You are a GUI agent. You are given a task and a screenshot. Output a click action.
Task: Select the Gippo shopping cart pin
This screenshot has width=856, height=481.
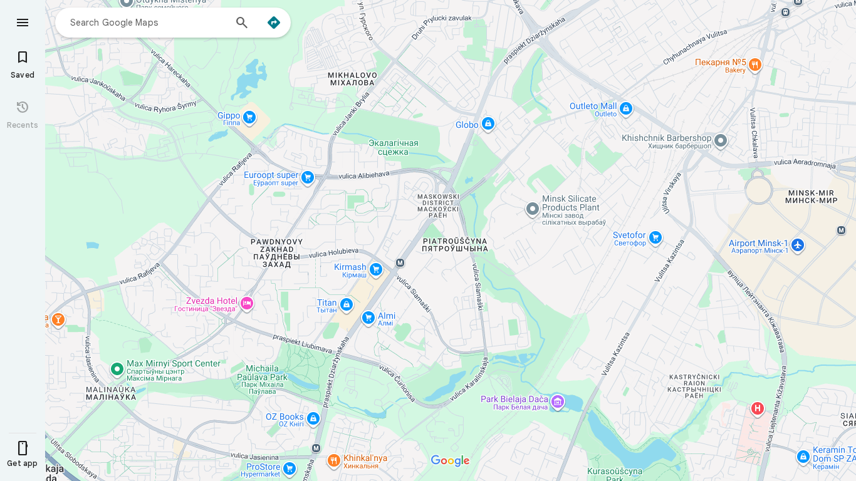click(249, 117)
